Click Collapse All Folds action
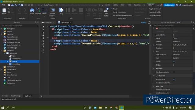The width and height of the screenshot is (195, 110). tap(155, 16)
